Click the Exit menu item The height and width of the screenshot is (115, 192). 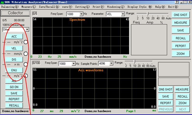pyautogui.click(x=173, y=7)
